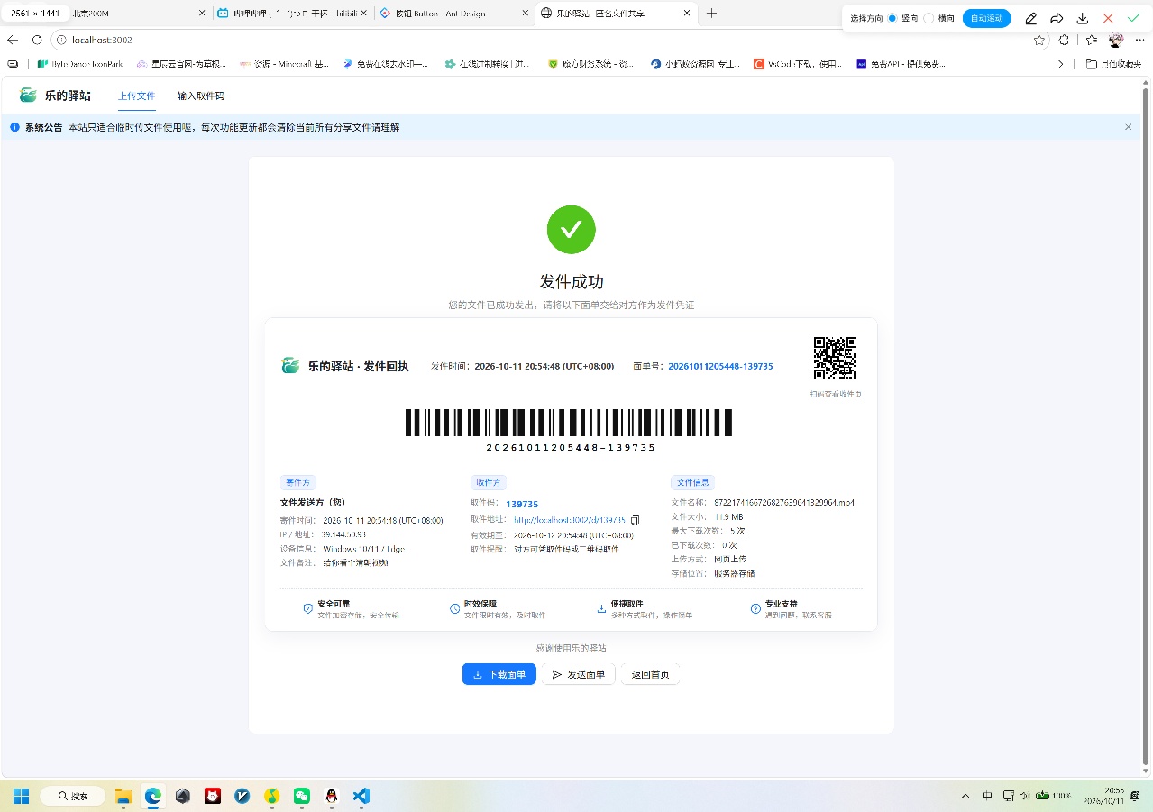
Task: Click the share arrow icon in the capture toolbar
Action: 1057,18
